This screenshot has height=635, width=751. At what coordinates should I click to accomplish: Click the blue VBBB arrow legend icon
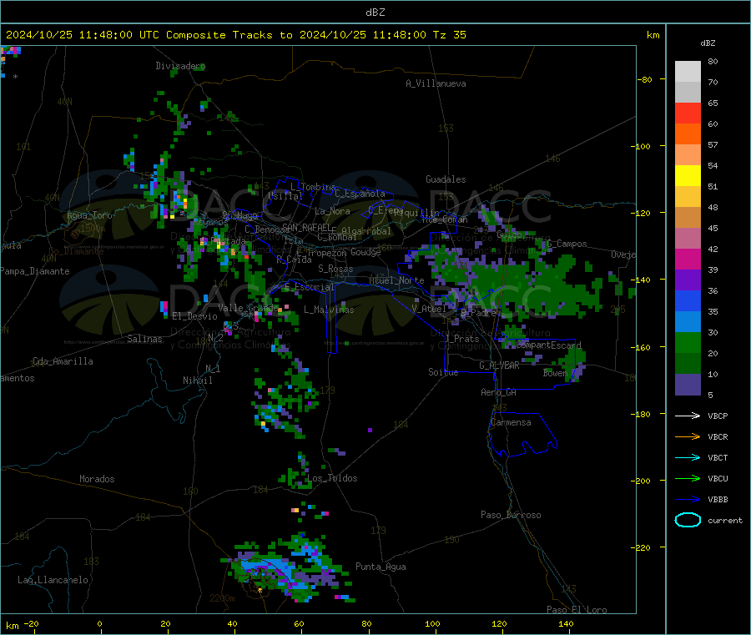point(688,500)
